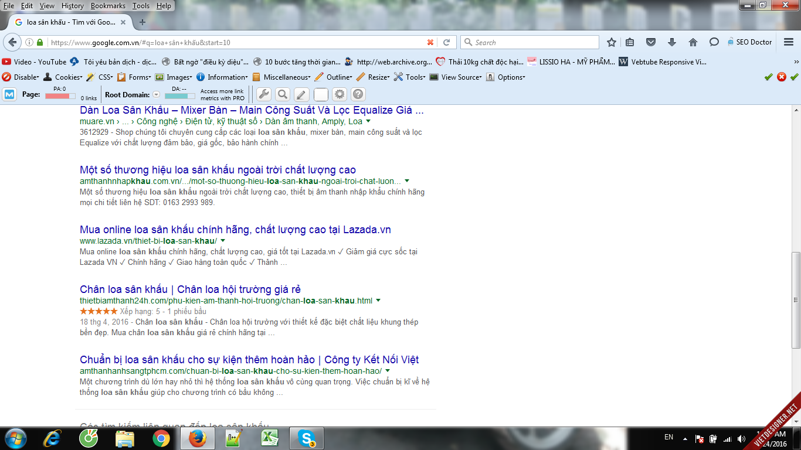The image size is (801, 450).
Task: Open the Lazada.vn loa sân khấu result
Action: pos(235,230)
